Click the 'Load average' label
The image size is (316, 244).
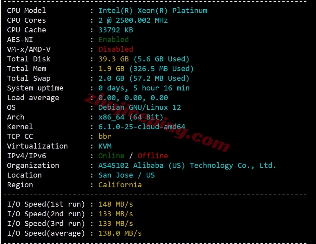[33, 98]
